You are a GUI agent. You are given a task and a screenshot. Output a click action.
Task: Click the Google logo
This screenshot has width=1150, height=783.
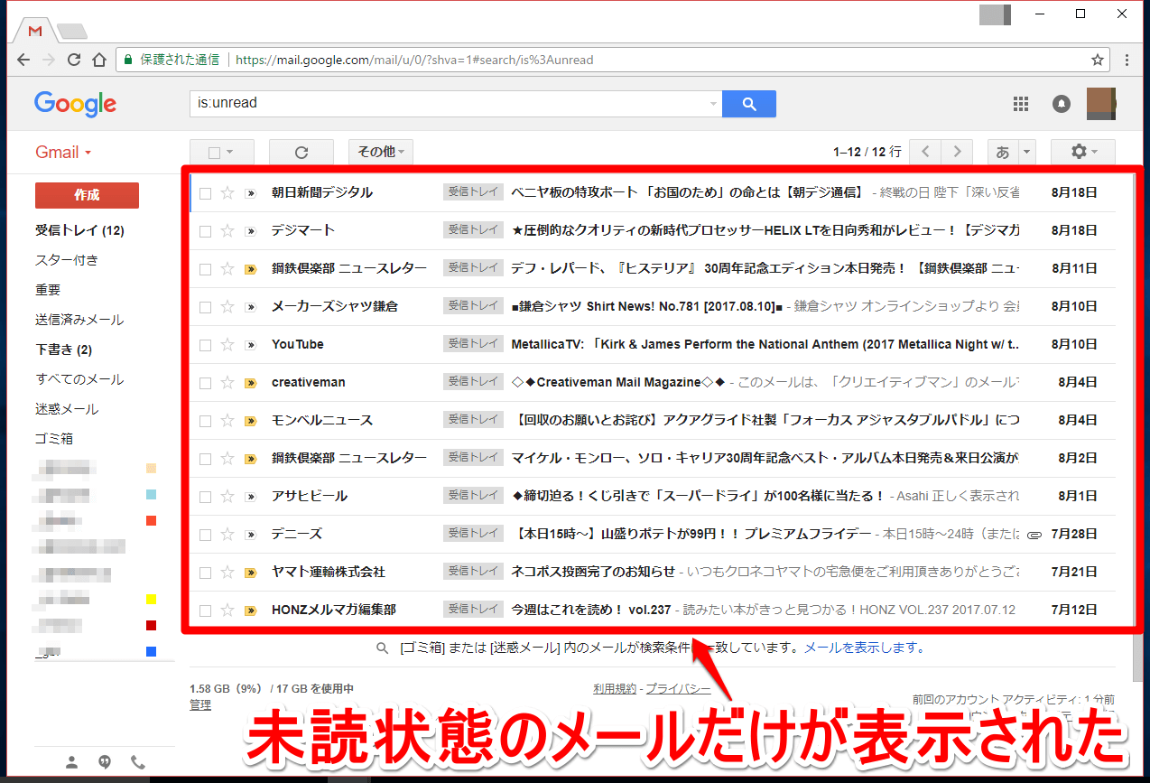75,104
